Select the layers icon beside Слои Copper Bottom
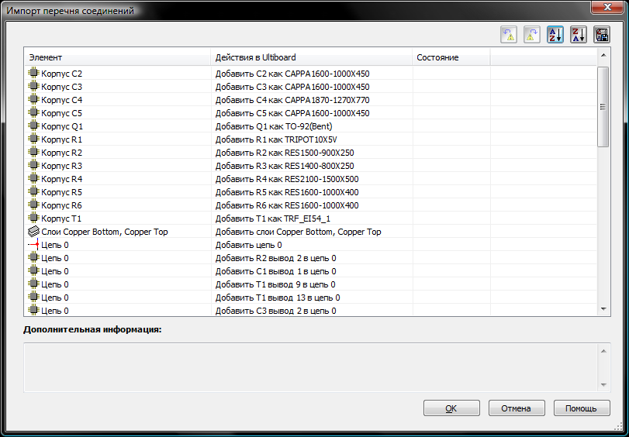Image resolution: width=629 pixels, height=437 pixels. click(x=33, y=232)
